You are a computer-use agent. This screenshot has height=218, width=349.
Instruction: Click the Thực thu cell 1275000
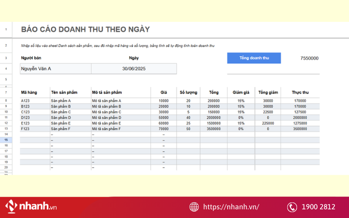(x=300, y=123)
